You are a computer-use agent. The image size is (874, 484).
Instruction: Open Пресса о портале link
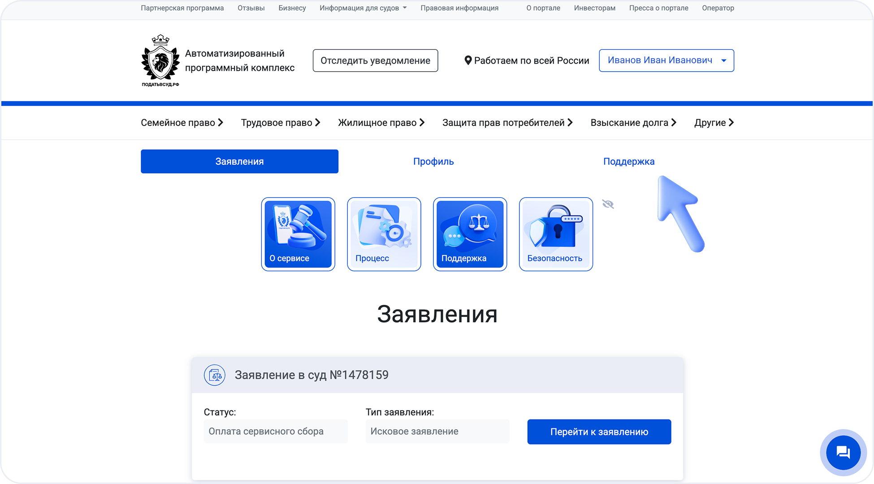(659, 8)
